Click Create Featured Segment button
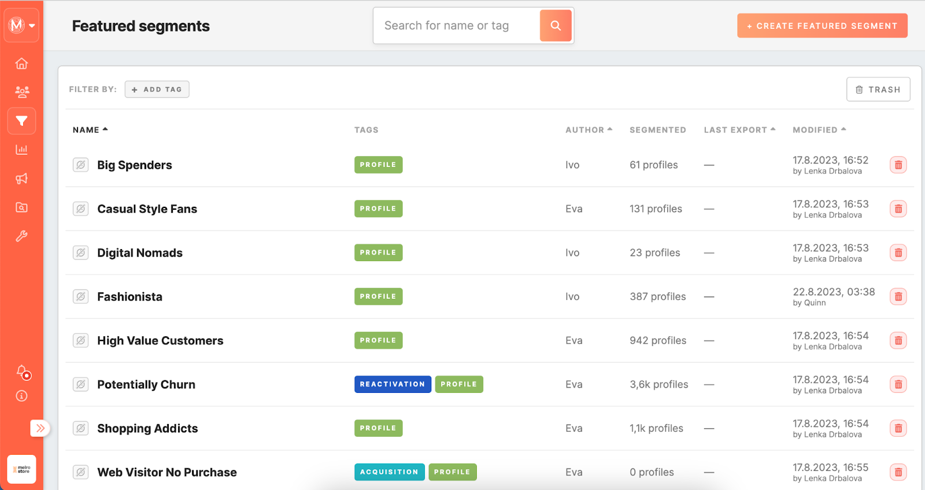This screenshot has width=925, height=490. pyautogui.click(x=822, y=26)
